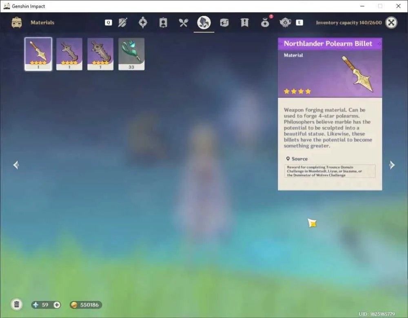Viewport: 408px width, 318px height.
Task: Select the Northlander Polearm Billet item thumbnail
Action: pyautogui.click(x=38, y=54)
